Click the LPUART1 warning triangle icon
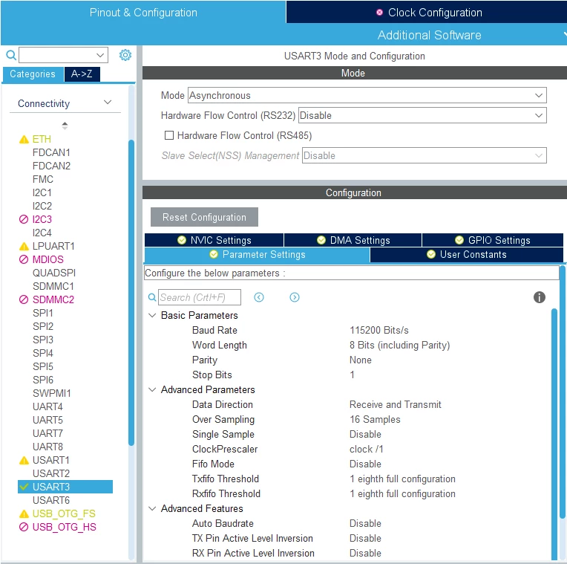This screenshot has height=564, width=567. pos(24,247)
